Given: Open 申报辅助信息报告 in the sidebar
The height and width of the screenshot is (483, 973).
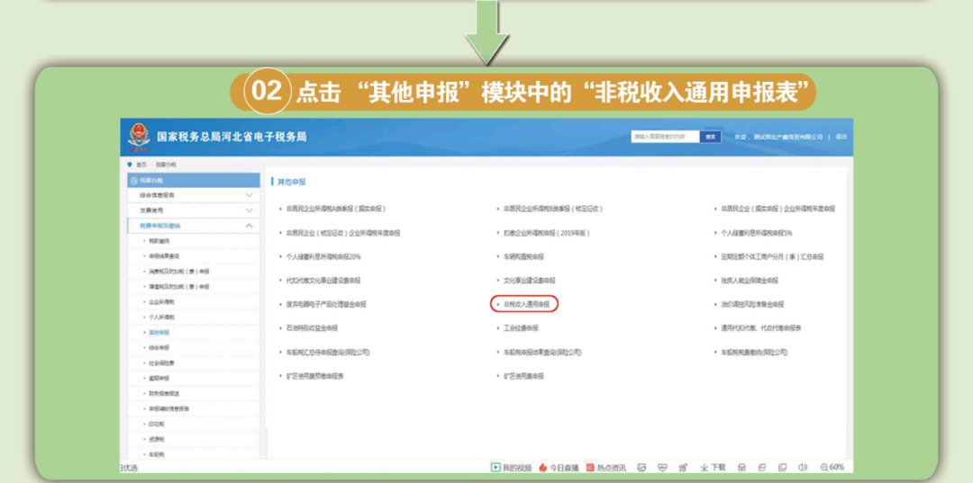Looking at the screenshot, I should pyautogui.click(x=168, y=408).
